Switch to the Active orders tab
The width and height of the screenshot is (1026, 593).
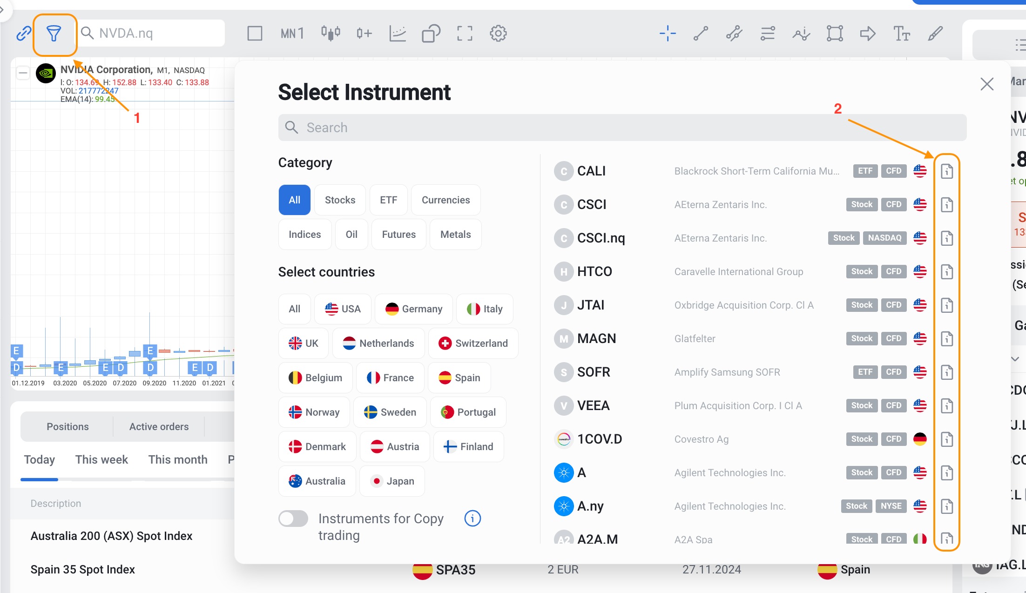159,427
